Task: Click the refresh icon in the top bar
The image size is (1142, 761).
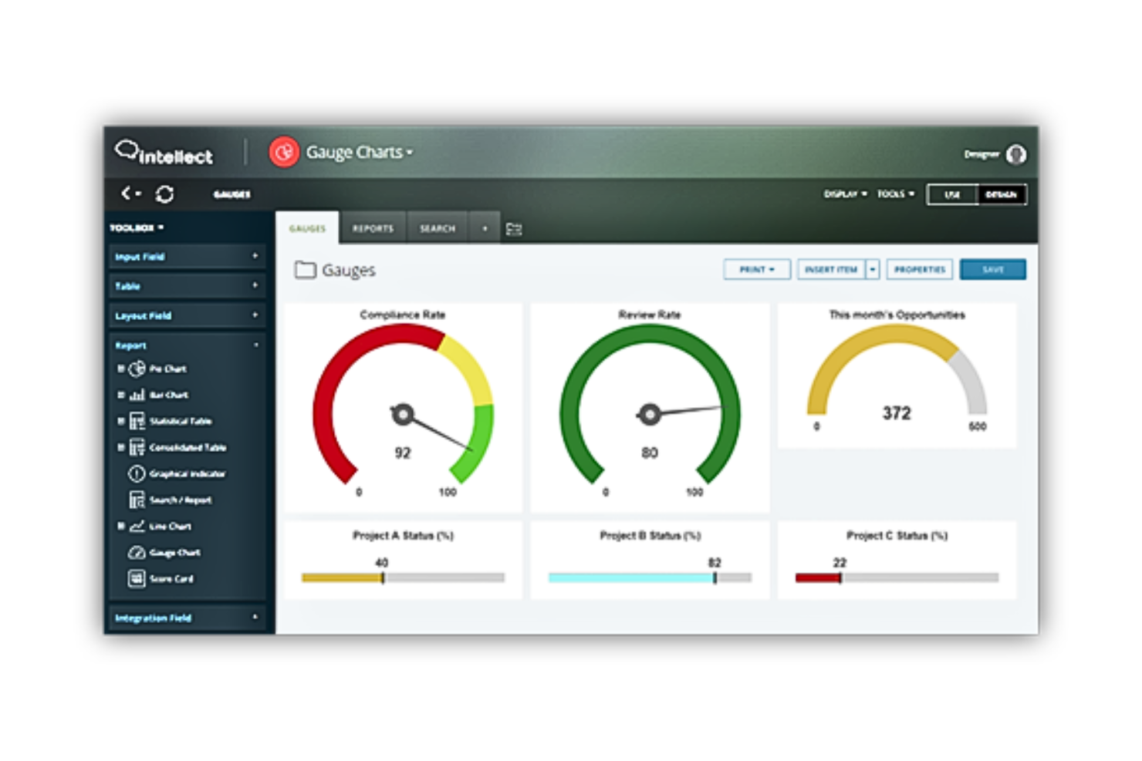Action: pos(164,194)
